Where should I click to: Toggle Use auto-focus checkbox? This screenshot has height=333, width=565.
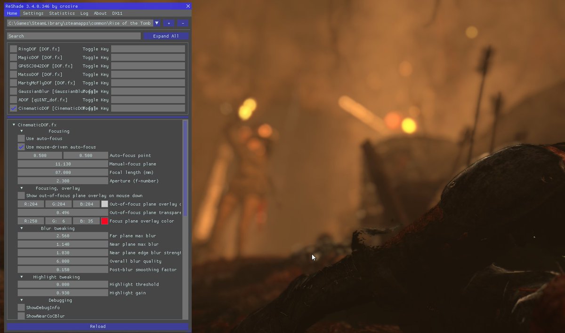pyautogui.click(x=21, y=139)
